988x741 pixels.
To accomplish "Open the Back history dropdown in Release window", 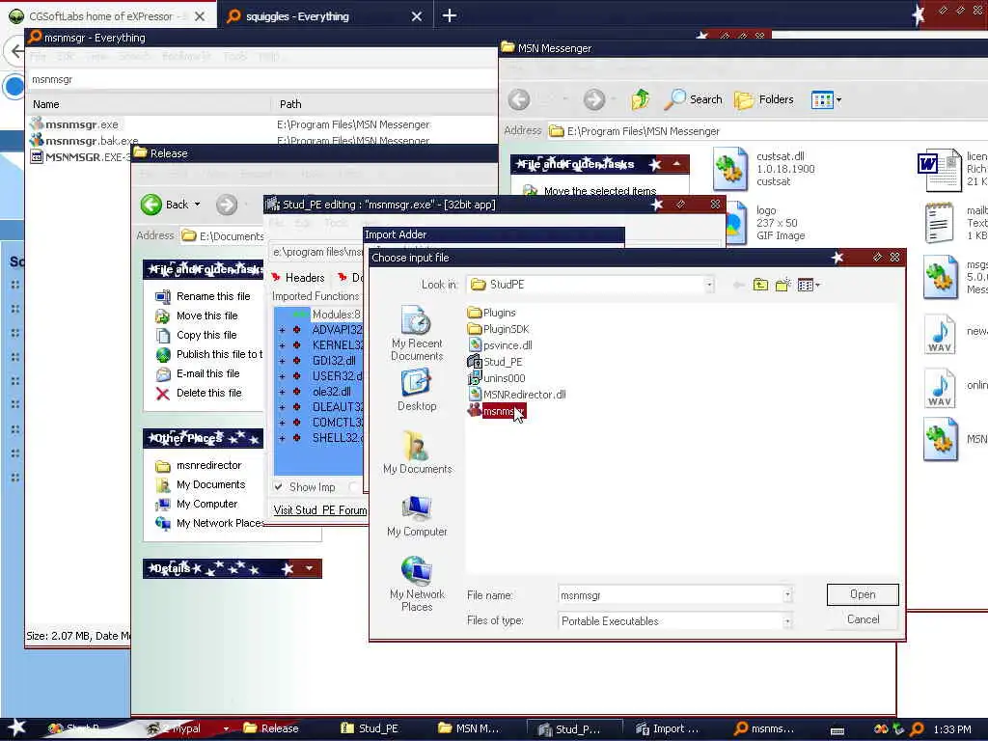I will tap(197, 205).
